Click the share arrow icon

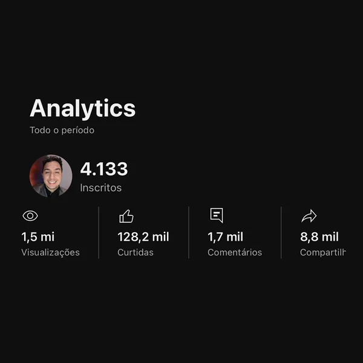pyautogui.click(x=309, y=216)
